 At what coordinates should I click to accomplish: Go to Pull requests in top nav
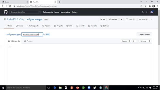[48, 12]
